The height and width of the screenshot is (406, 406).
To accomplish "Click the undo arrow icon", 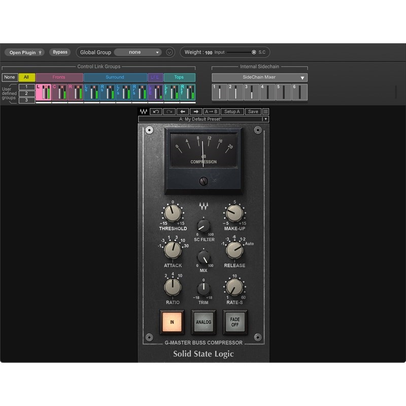I will click(x=156, y=112).
